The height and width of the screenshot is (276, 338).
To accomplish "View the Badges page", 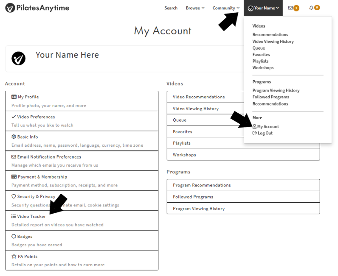I will (x=82, y=240).
